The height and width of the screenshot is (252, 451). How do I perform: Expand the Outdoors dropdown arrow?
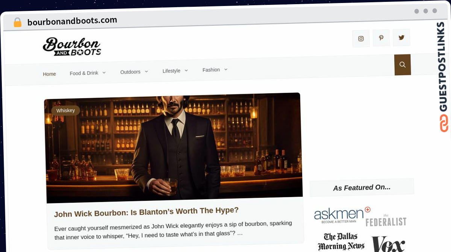[146, 71]
